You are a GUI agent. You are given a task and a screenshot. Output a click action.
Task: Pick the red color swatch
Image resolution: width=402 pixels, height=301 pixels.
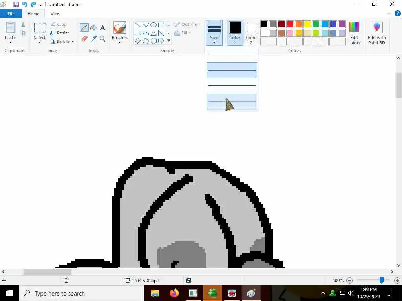point(290,24)
